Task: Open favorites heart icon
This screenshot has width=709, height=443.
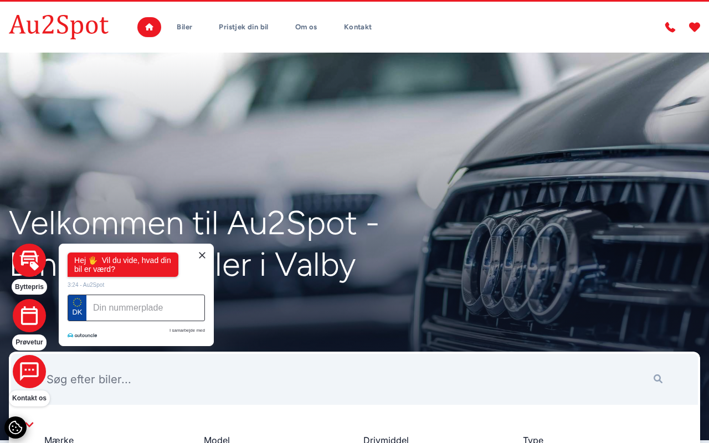Action: 695,27
